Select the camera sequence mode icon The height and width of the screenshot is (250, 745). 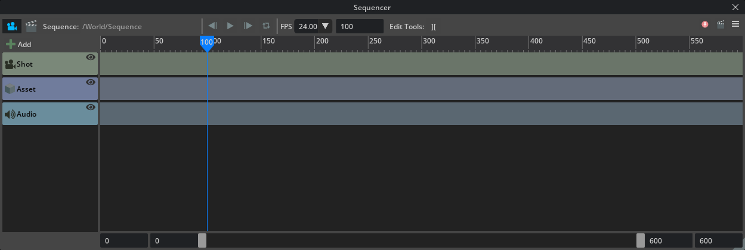pos(11,26)
